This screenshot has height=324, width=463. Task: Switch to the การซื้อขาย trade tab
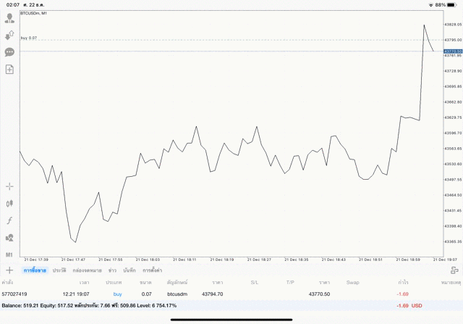pos(35,270)
